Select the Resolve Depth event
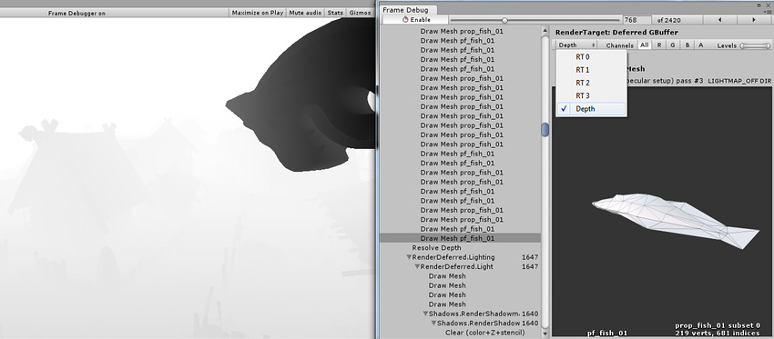 pyautogui.click(x=436, y=248)
